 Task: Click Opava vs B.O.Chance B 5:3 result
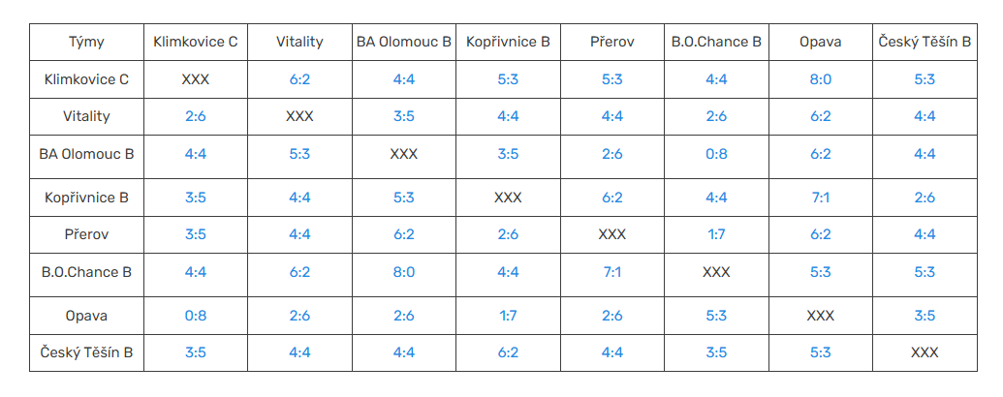point(716,316)
